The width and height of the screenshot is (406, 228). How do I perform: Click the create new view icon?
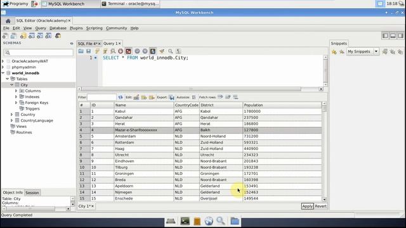coord(40,35)
